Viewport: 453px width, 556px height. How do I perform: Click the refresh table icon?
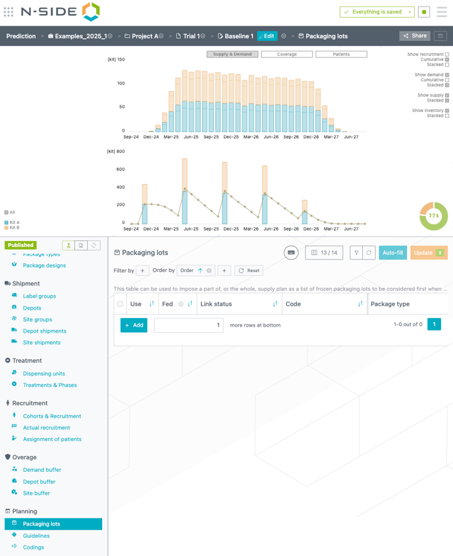coord(369,252)
